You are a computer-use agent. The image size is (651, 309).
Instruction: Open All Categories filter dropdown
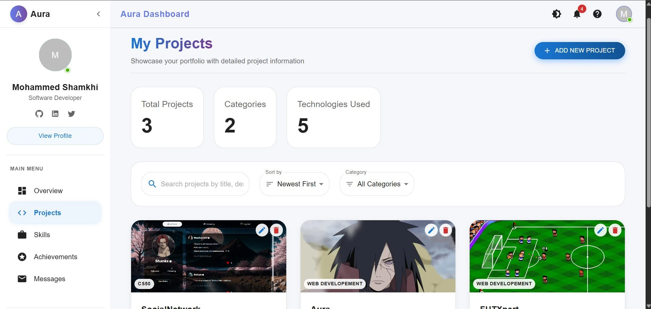pyautogui.click(x=377, y=184)
